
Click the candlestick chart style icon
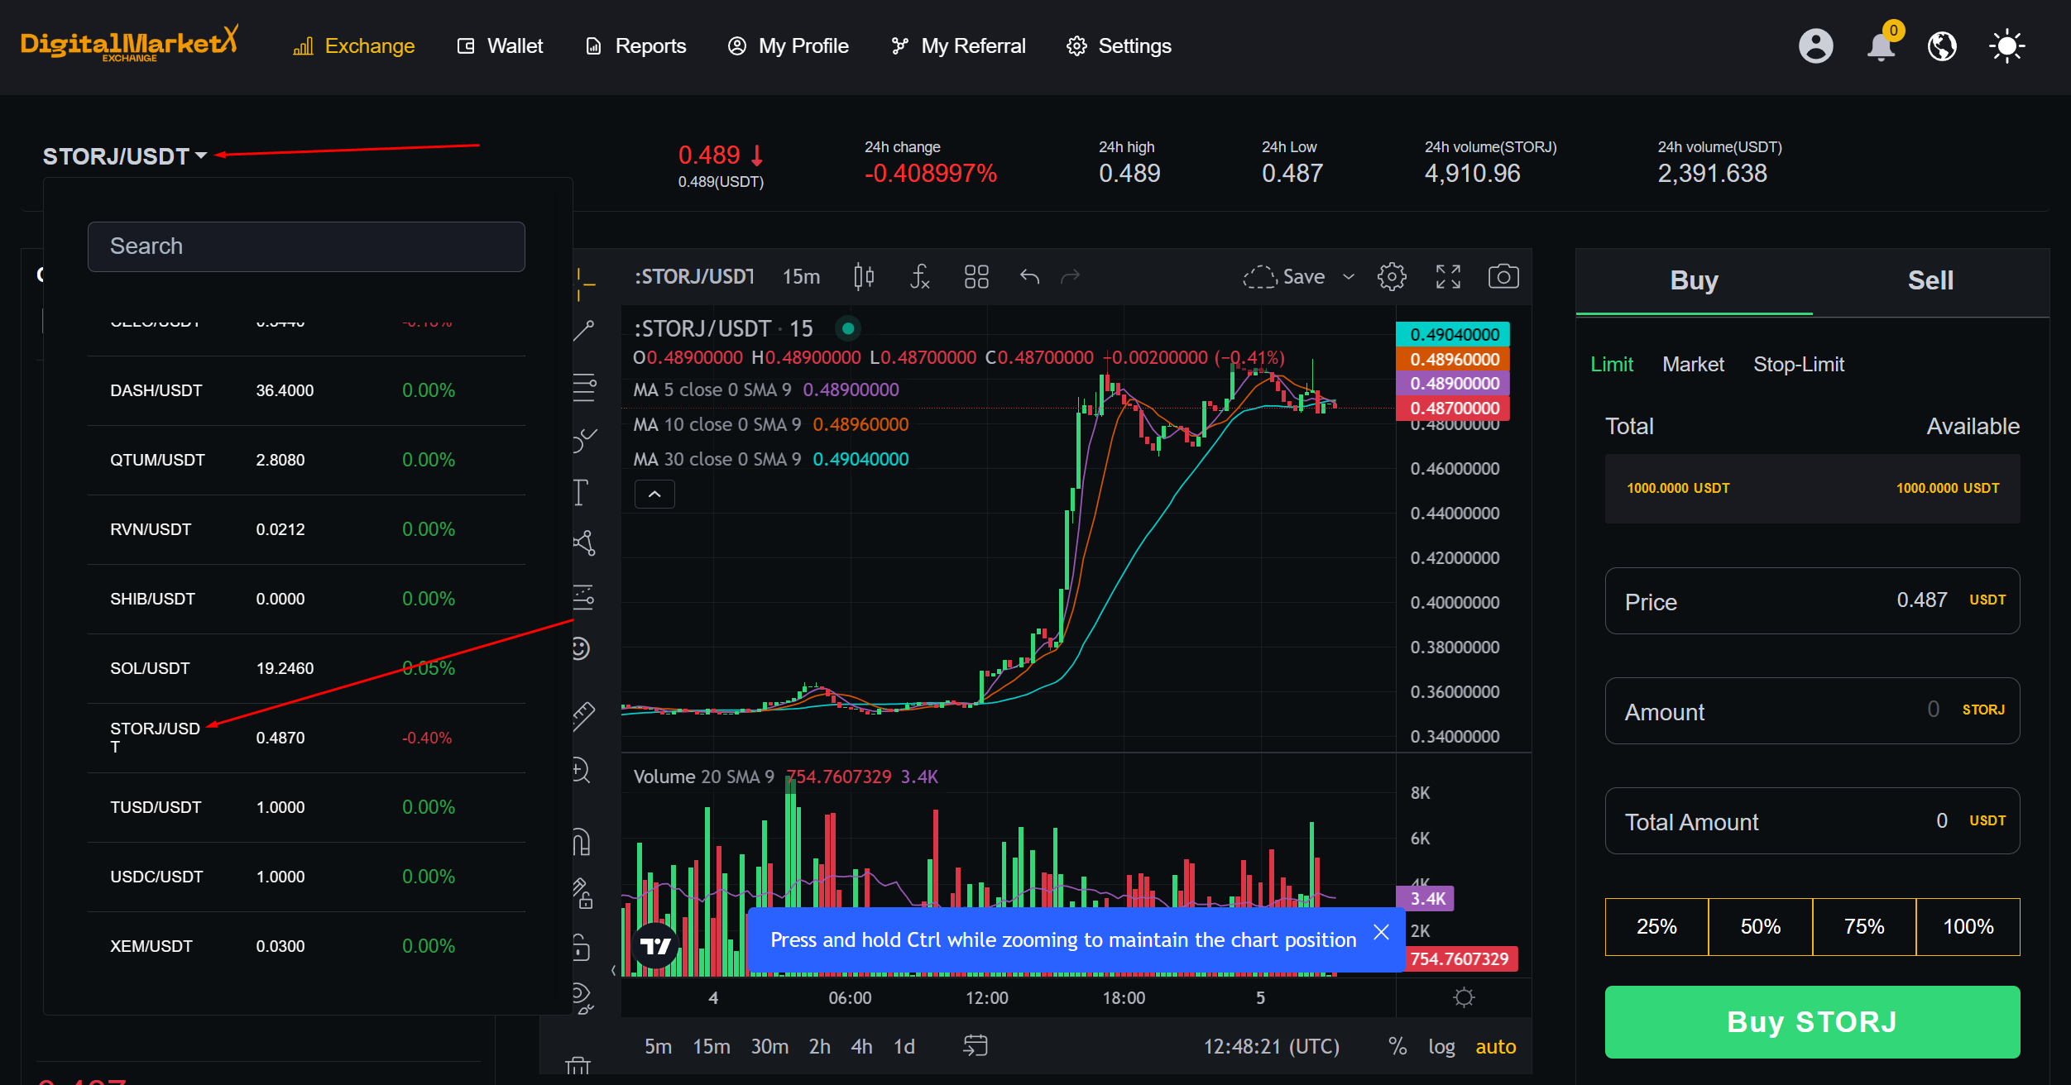(864, 276)
